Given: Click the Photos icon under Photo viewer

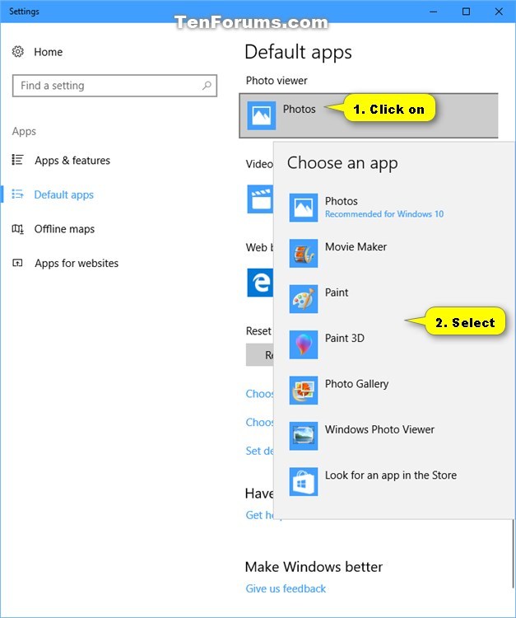Looking at the screenshot, I should (x=262, y=115).
